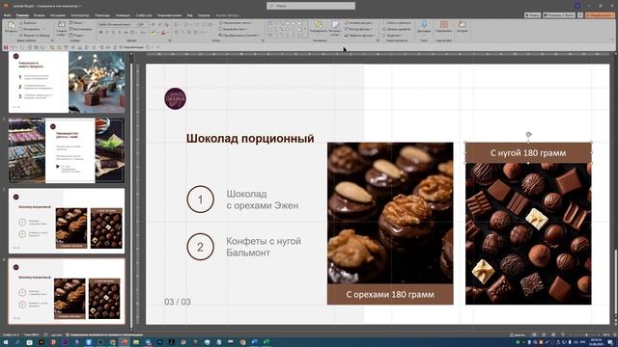Click the text highlight color swatch
This screenshot has width=618, height=347.
(x=153, y=33)
